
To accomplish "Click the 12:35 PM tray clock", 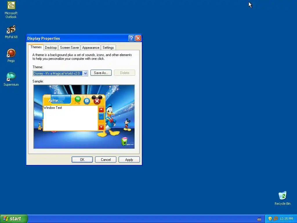I will pyautogui.click(x=286, y=219).
